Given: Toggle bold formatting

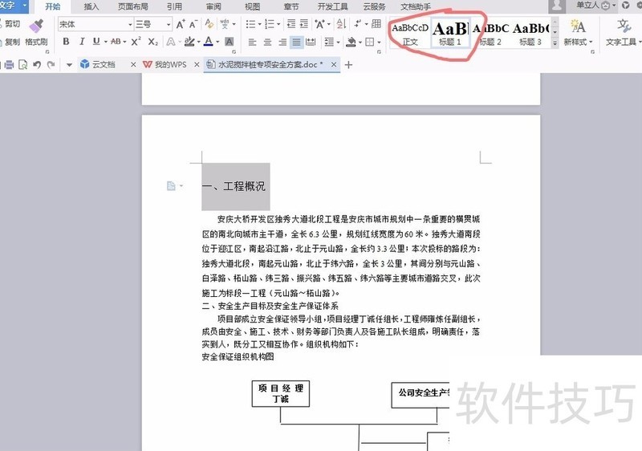Looking at the screenshot, I should (x=66, y=42).
